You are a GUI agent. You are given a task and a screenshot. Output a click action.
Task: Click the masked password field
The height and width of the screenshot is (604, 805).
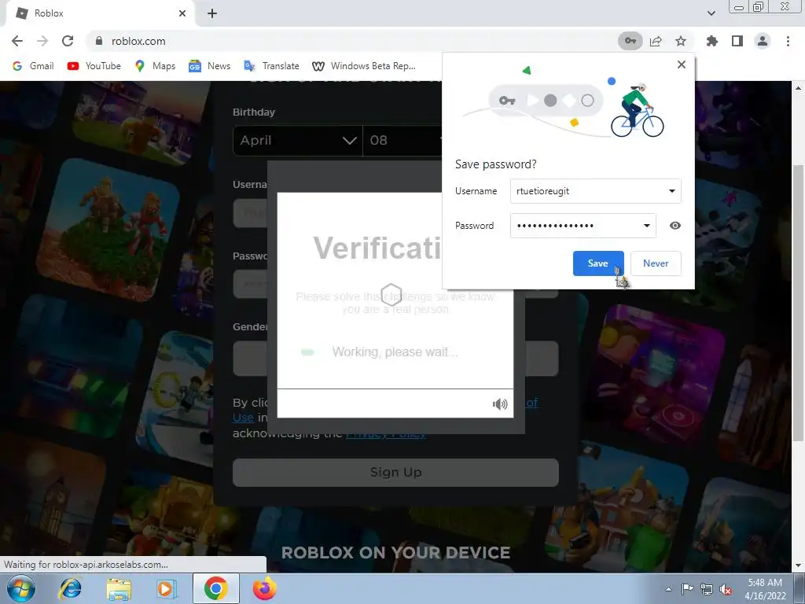click(x=583, y=226)
